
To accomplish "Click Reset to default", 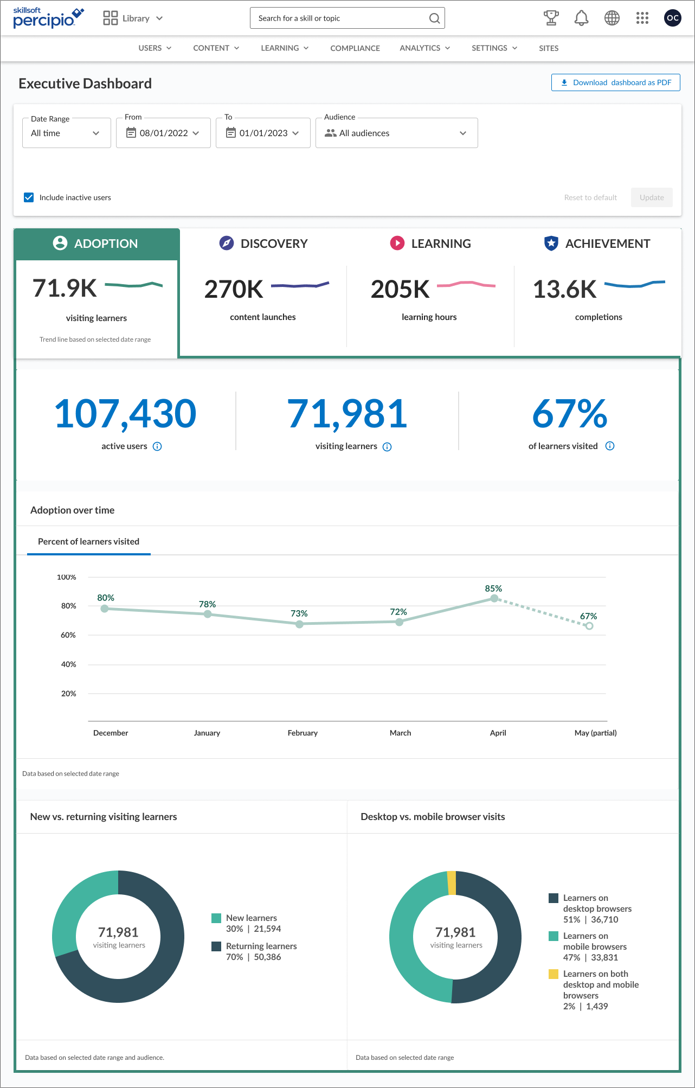I will pos(590,197).
